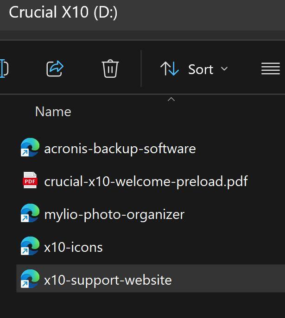This screenshot has height=318, width=285.
Task: Click the Delete trash can icon
Action: (110, 69)
